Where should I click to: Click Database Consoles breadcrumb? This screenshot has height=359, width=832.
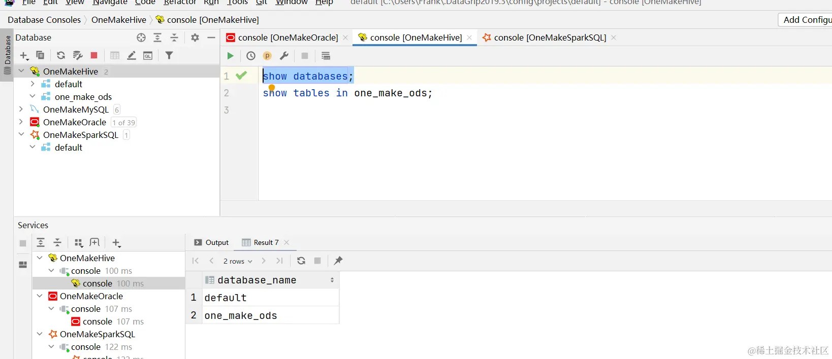pos(44,20)
